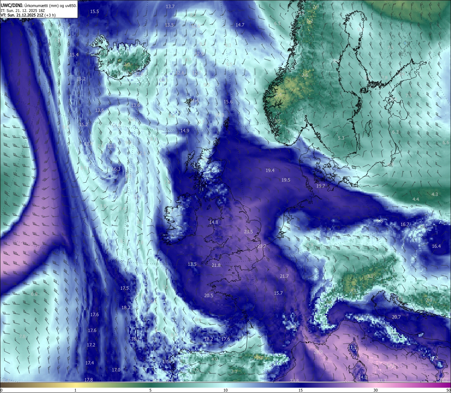Click the 14.9 map value
Screen dimensions: 451x393
[185, 130]
